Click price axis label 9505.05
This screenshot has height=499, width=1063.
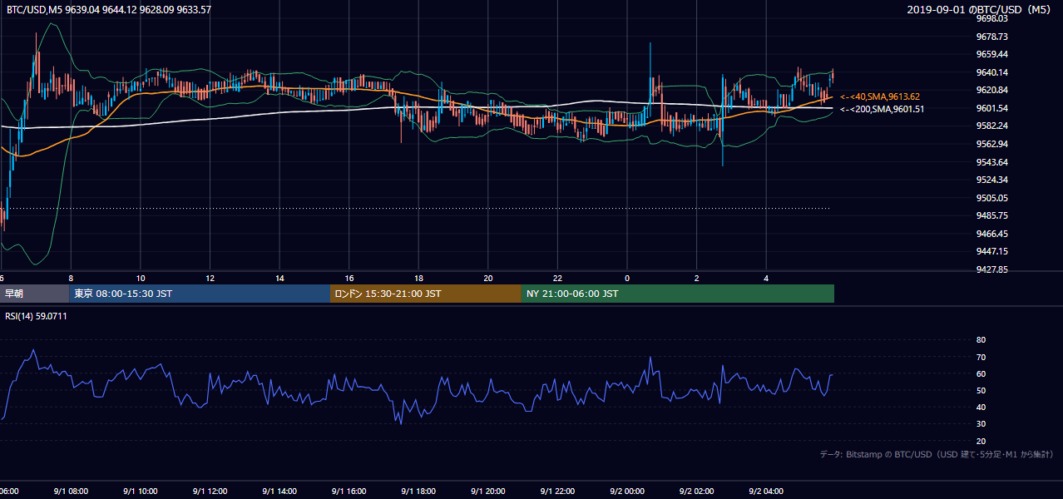pyautogui.click(x=992, y=198)
